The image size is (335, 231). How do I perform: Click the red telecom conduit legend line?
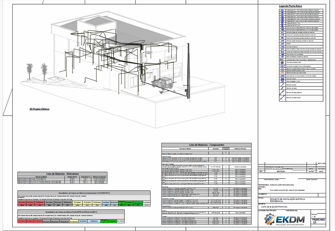[282, 73]
